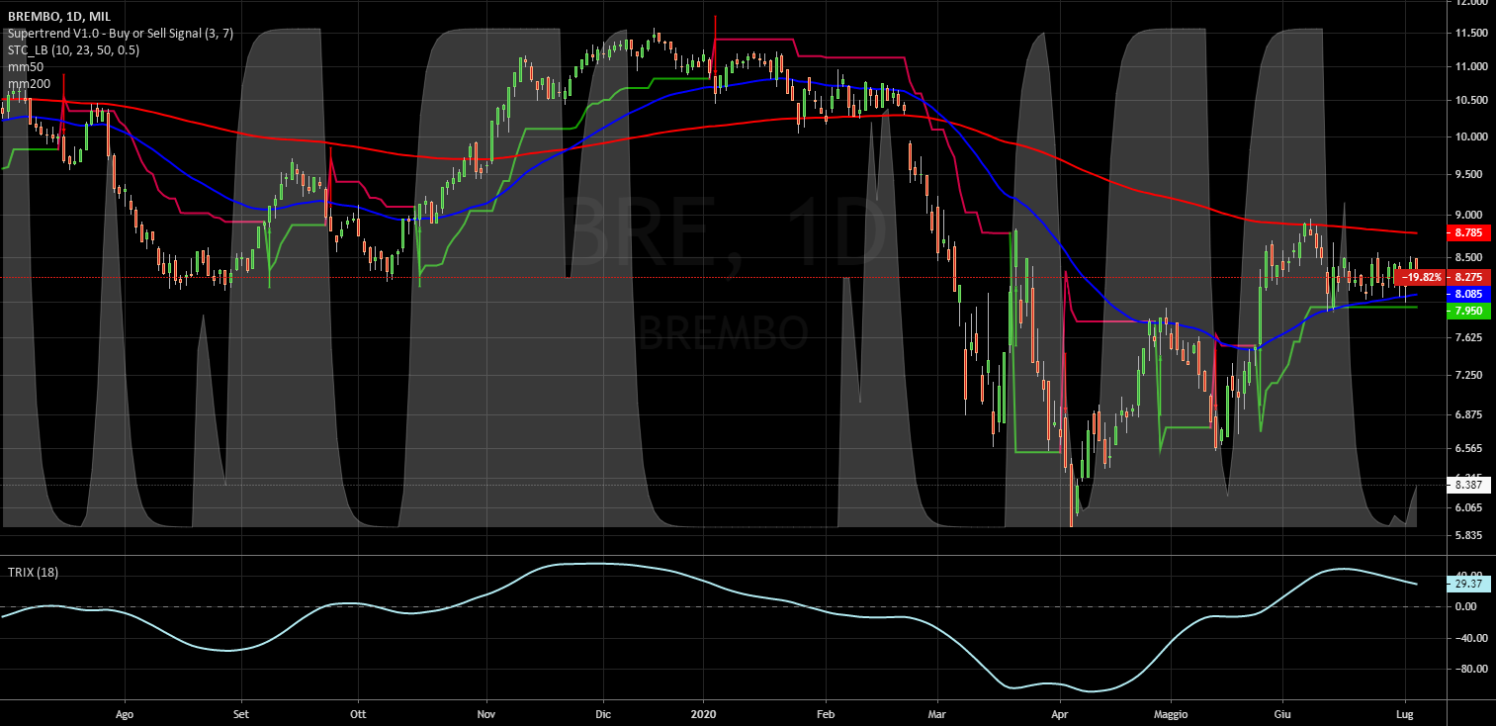Click the green 7.950 Supertrend price label

(1466, 311)
